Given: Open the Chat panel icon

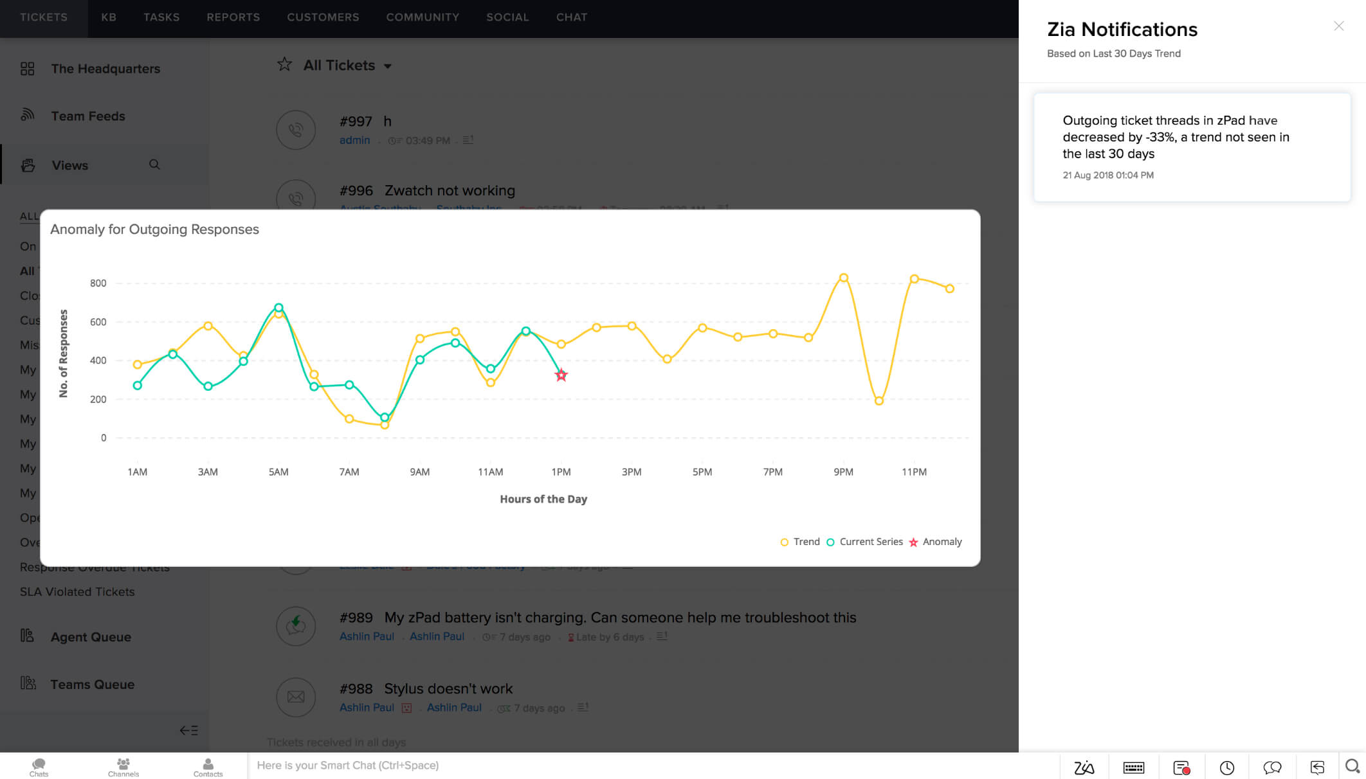Looking at the screenshot, I should [x=1274, y=764].
